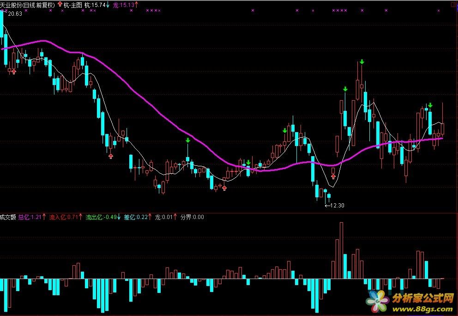The height and width of the screenshot is (316, 458).
Task: Click the red up arrow after 差亿:0.22
Action: 150,217
